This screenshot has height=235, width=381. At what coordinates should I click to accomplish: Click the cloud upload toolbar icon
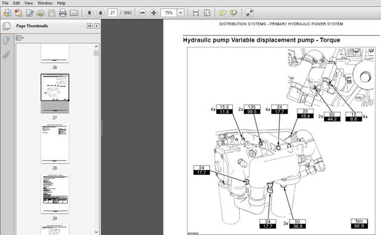click(x=41, y=13)
